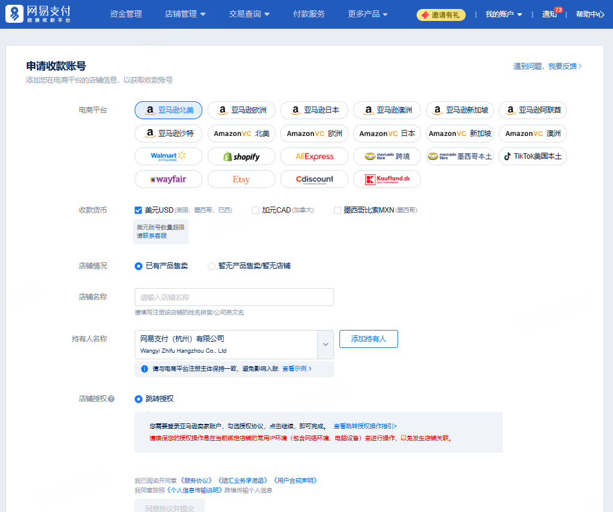Select the Etsy platform
This screenshot has width=613, height=512.
point(241,179)
